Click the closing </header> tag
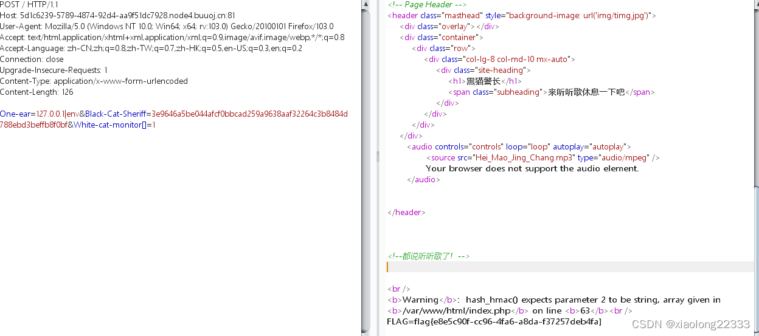759x336 pixels. pyautogui.click(x=407, y=212)
